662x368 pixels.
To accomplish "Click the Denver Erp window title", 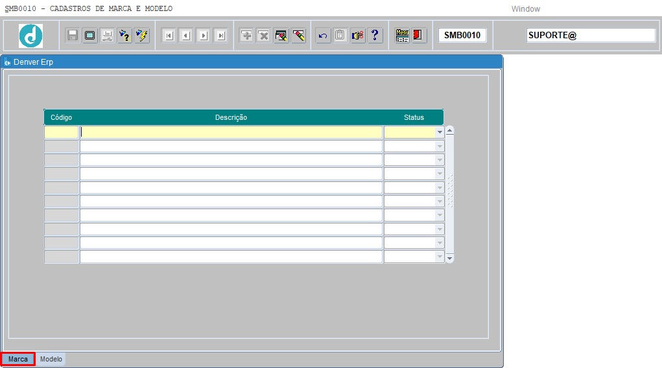I will pos(33,62).
